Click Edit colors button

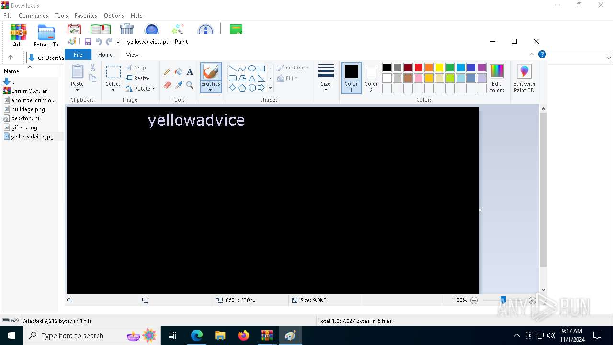coord(497,78)
